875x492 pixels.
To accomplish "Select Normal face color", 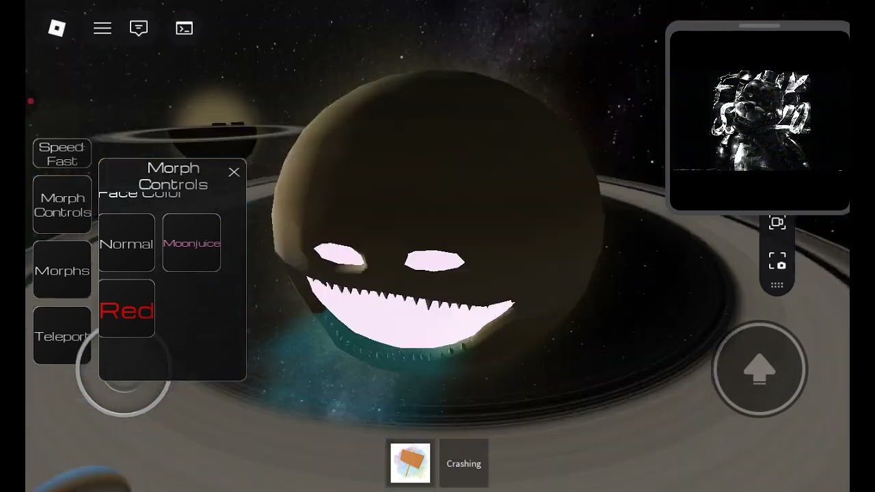I will (126, 243).
